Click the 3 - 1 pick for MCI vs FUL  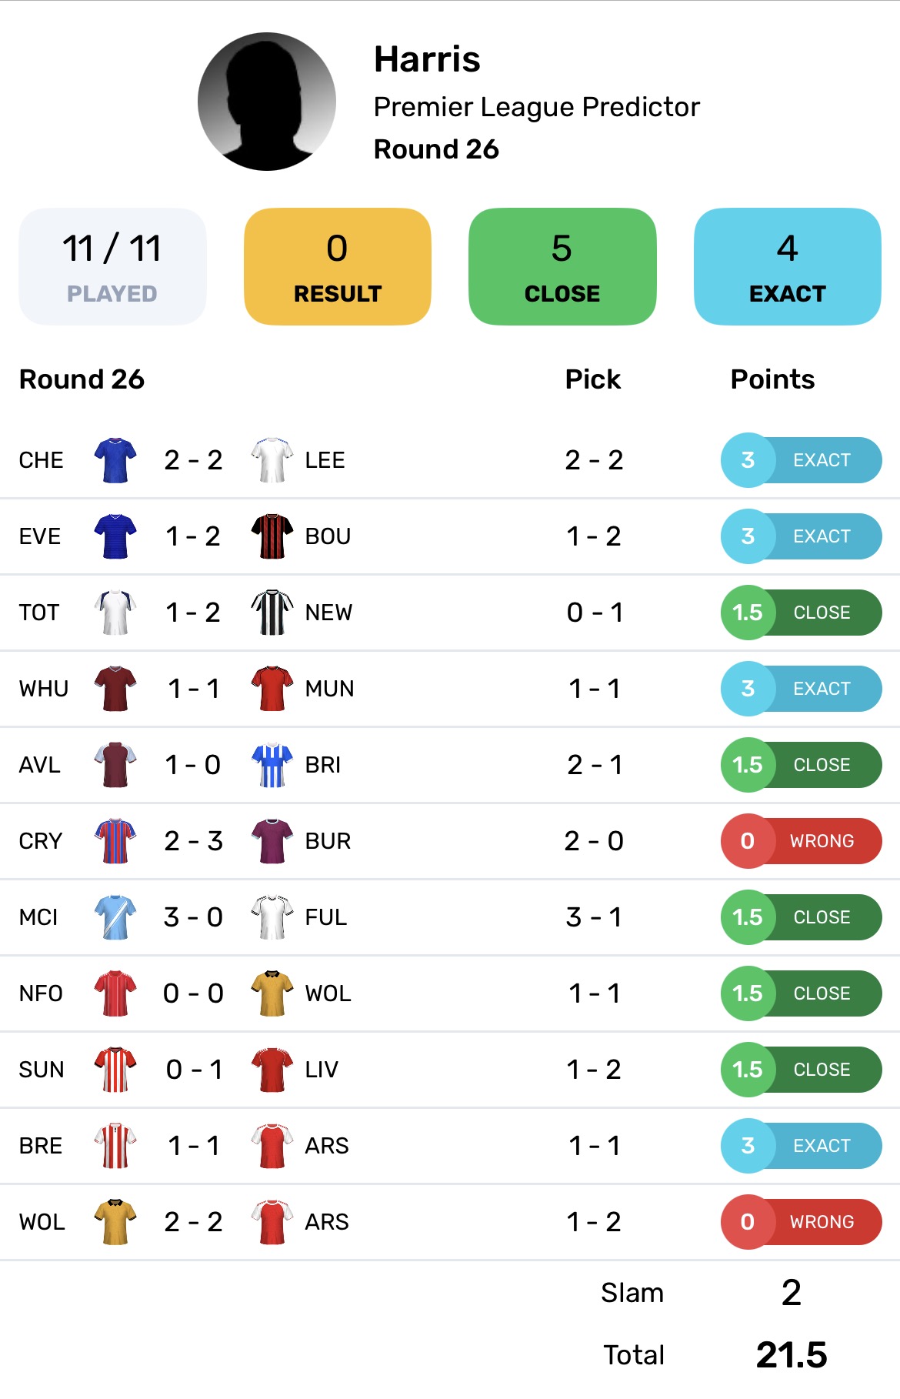coord(593,917)
